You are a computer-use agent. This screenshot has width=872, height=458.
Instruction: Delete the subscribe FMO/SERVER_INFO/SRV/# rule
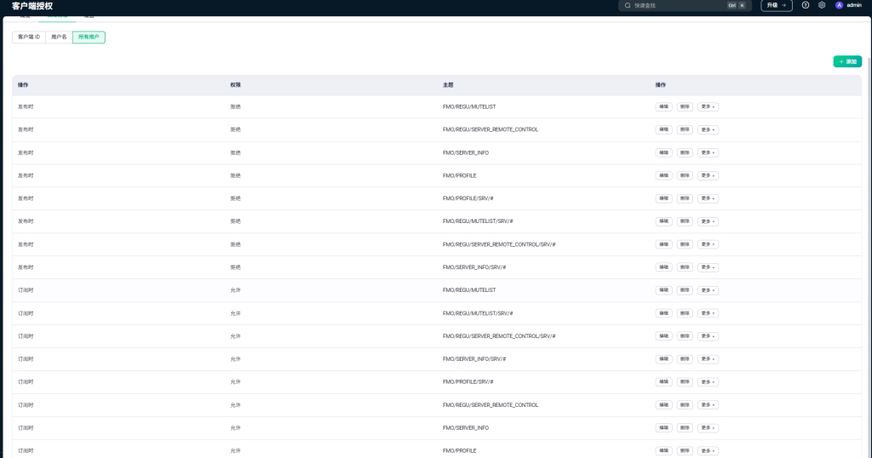tap(685, 359)
